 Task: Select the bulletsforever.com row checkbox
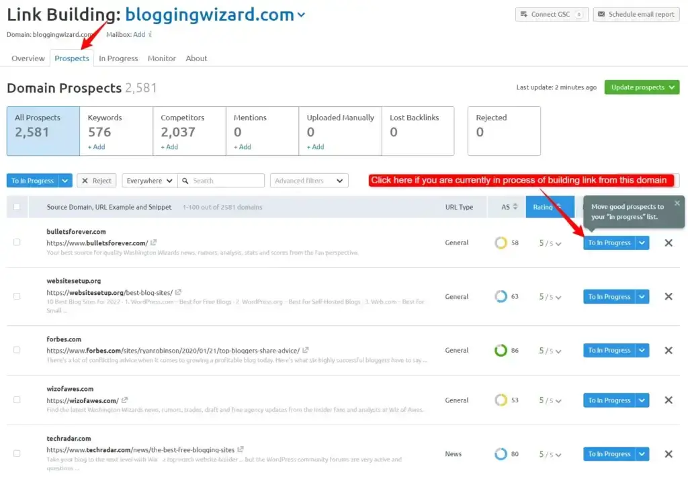click(x=17, y=243)
